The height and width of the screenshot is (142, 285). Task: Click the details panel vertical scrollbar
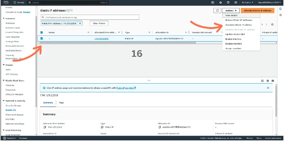[276, 101]
